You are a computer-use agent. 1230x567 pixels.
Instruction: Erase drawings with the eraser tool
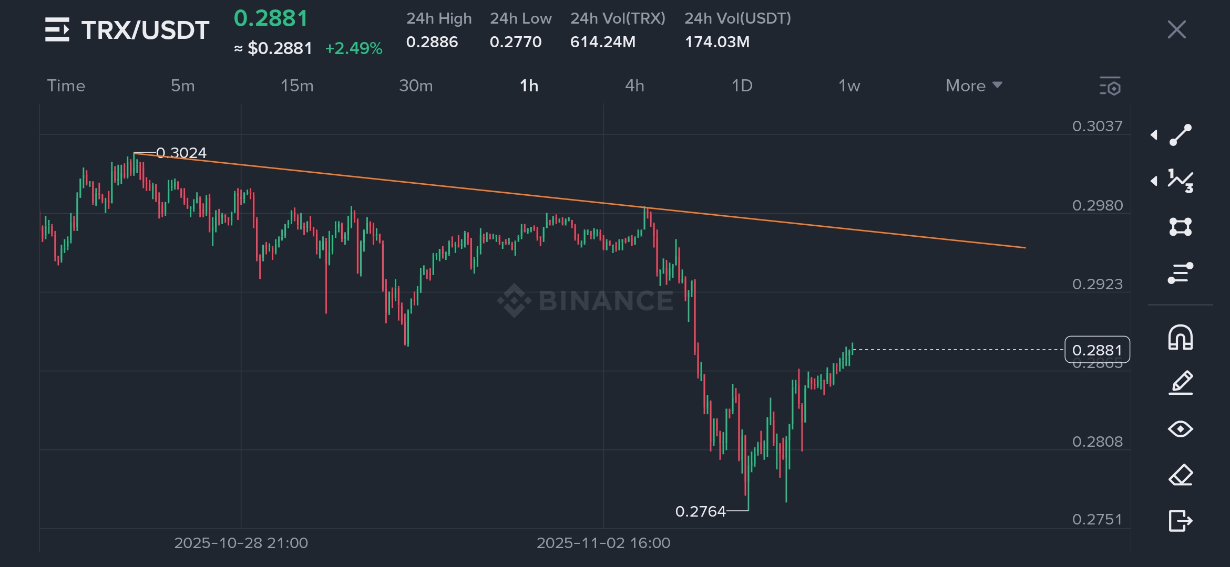click(x=1180, y=475)
